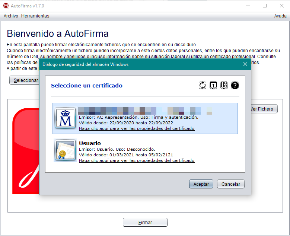View properties link of AC Representación certificate
The width and height of the screenshot is (290, 236).
[137, 128]
